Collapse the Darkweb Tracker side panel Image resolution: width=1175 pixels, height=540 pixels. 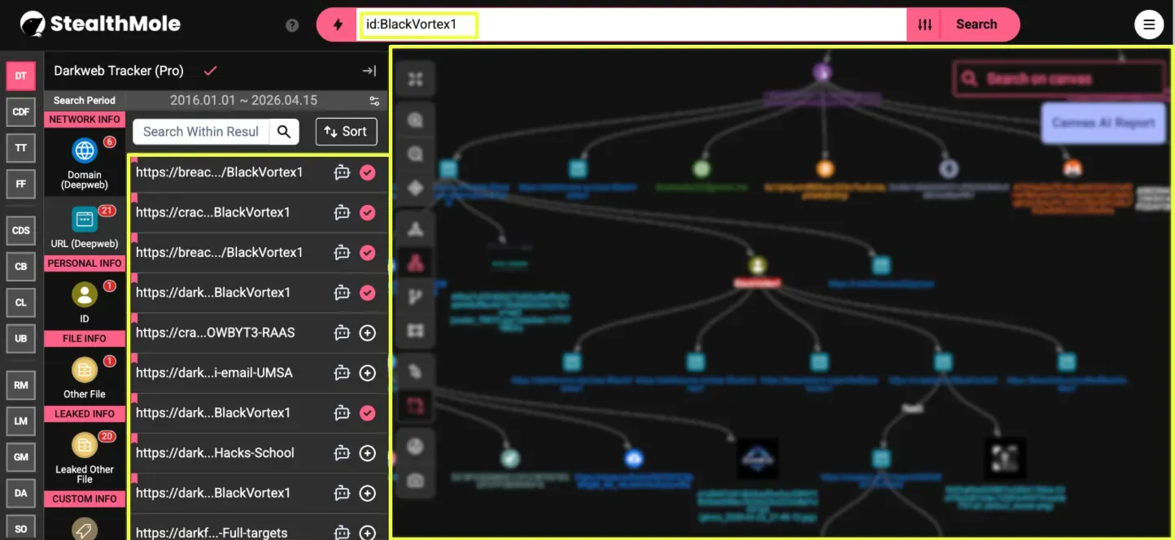[x=369, y=71]
